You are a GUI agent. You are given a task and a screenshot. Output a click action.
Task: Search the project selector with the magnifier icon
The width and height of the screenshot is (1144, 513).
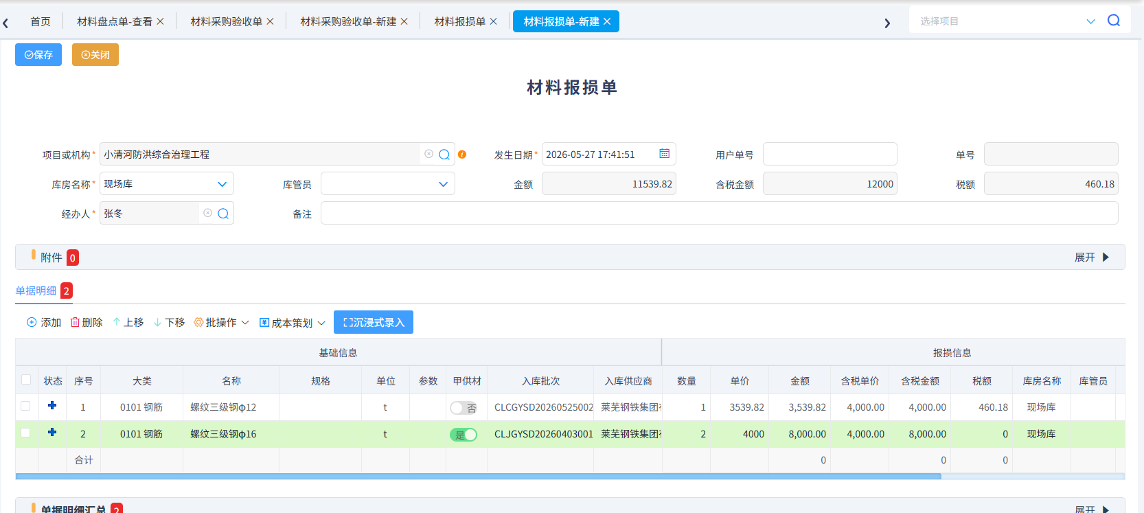pyautogui.click(x=1114, y=21)
